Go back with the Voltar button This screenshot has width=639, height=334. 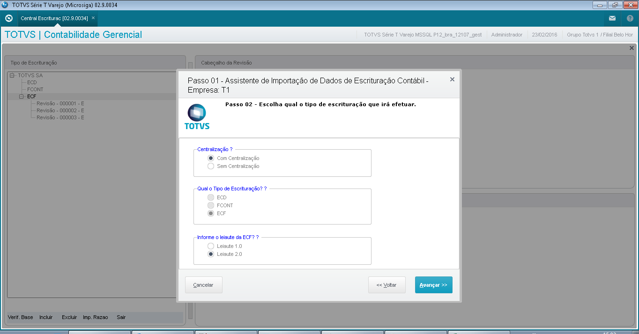pos(386,285)
